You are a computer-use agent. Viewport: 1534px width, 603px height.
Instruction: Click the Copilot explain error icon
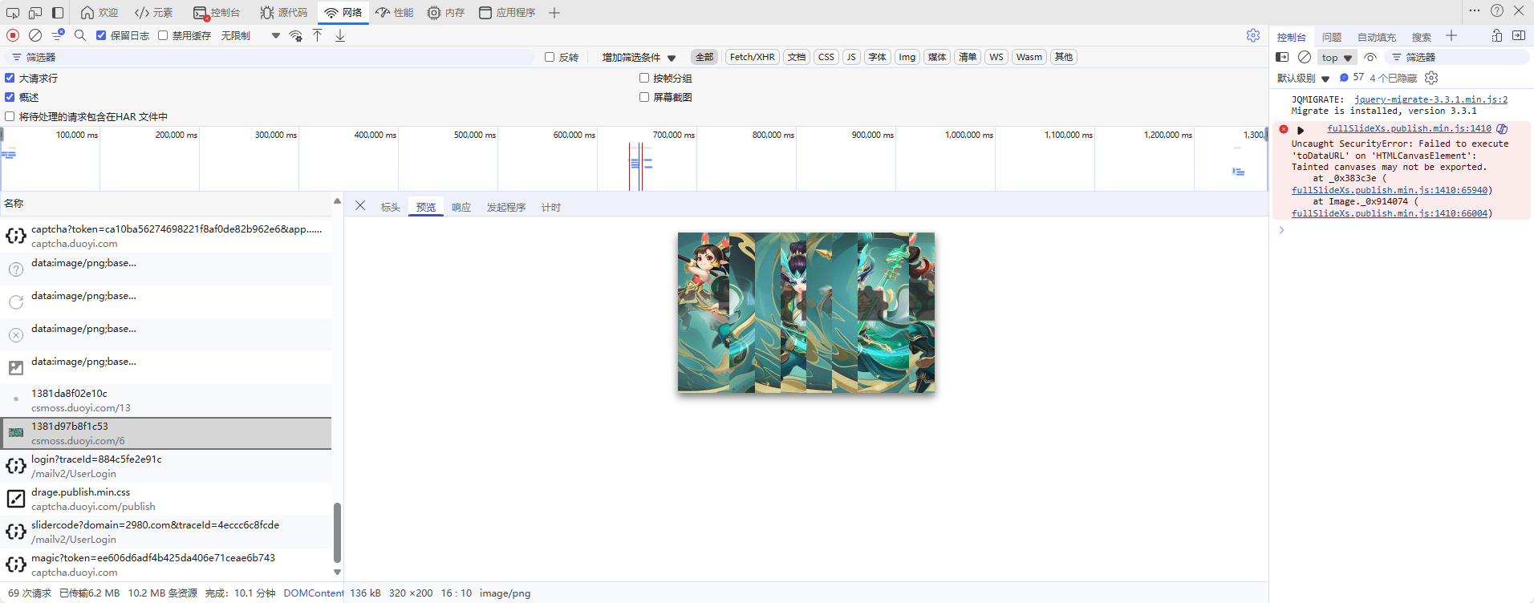(1502, 129)
